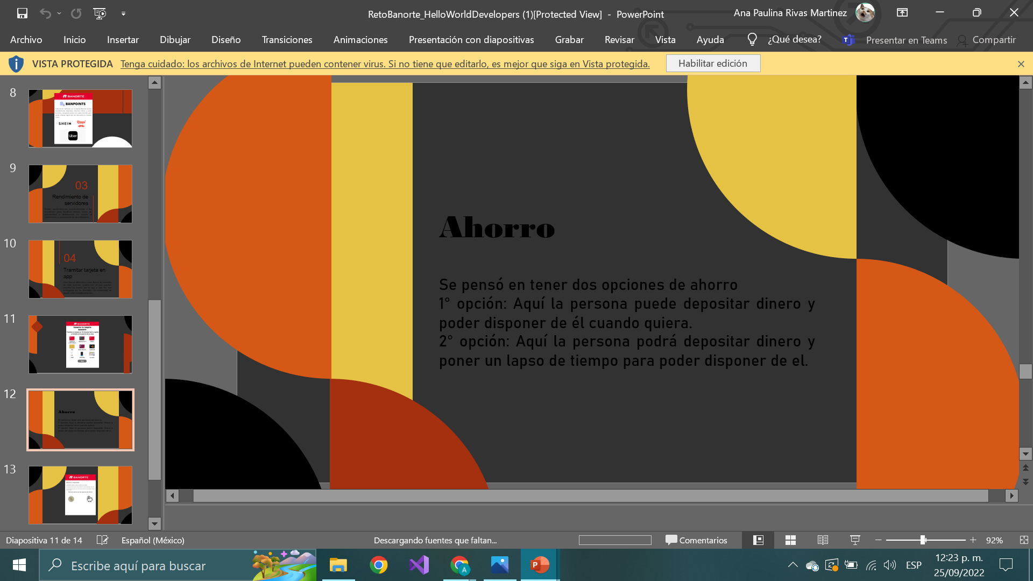The height and width of the screenshot is (581, 1033).
Task: Click Habilitar edición button
Action: pos(712,63)
